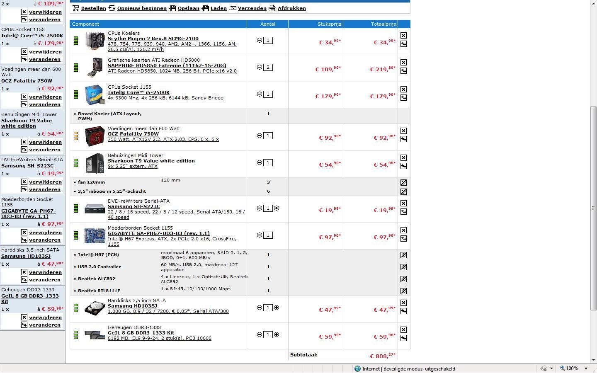Remove Sharkoon T9 Value case X icon
The height and width of the screenshot is (373, 597).
[x=403, y=158]
